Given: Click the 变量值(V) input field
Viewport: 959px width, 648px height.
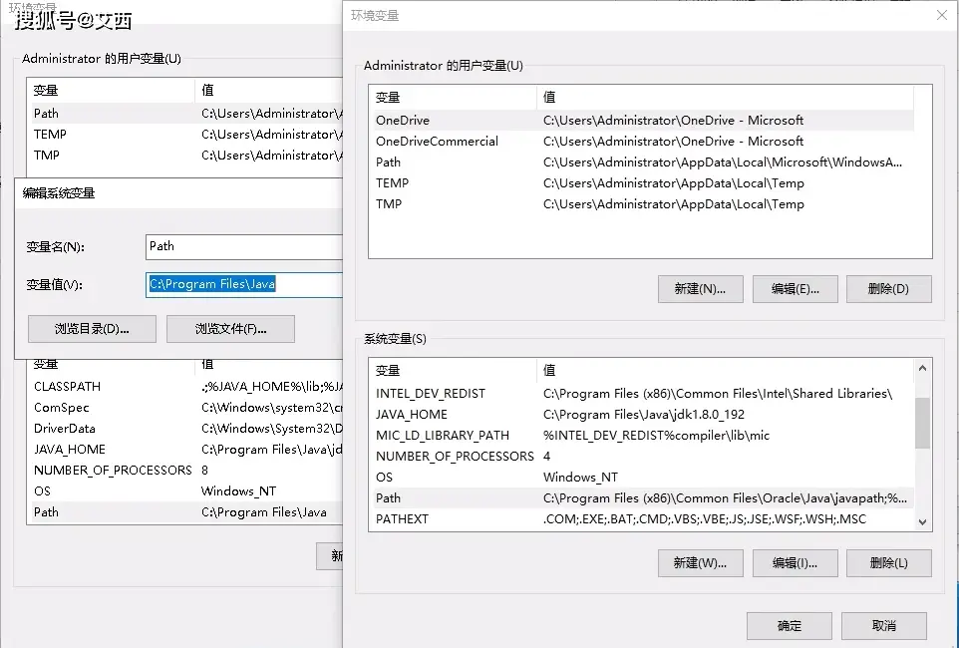Looking at the screenshot, I should coord(244,284).
